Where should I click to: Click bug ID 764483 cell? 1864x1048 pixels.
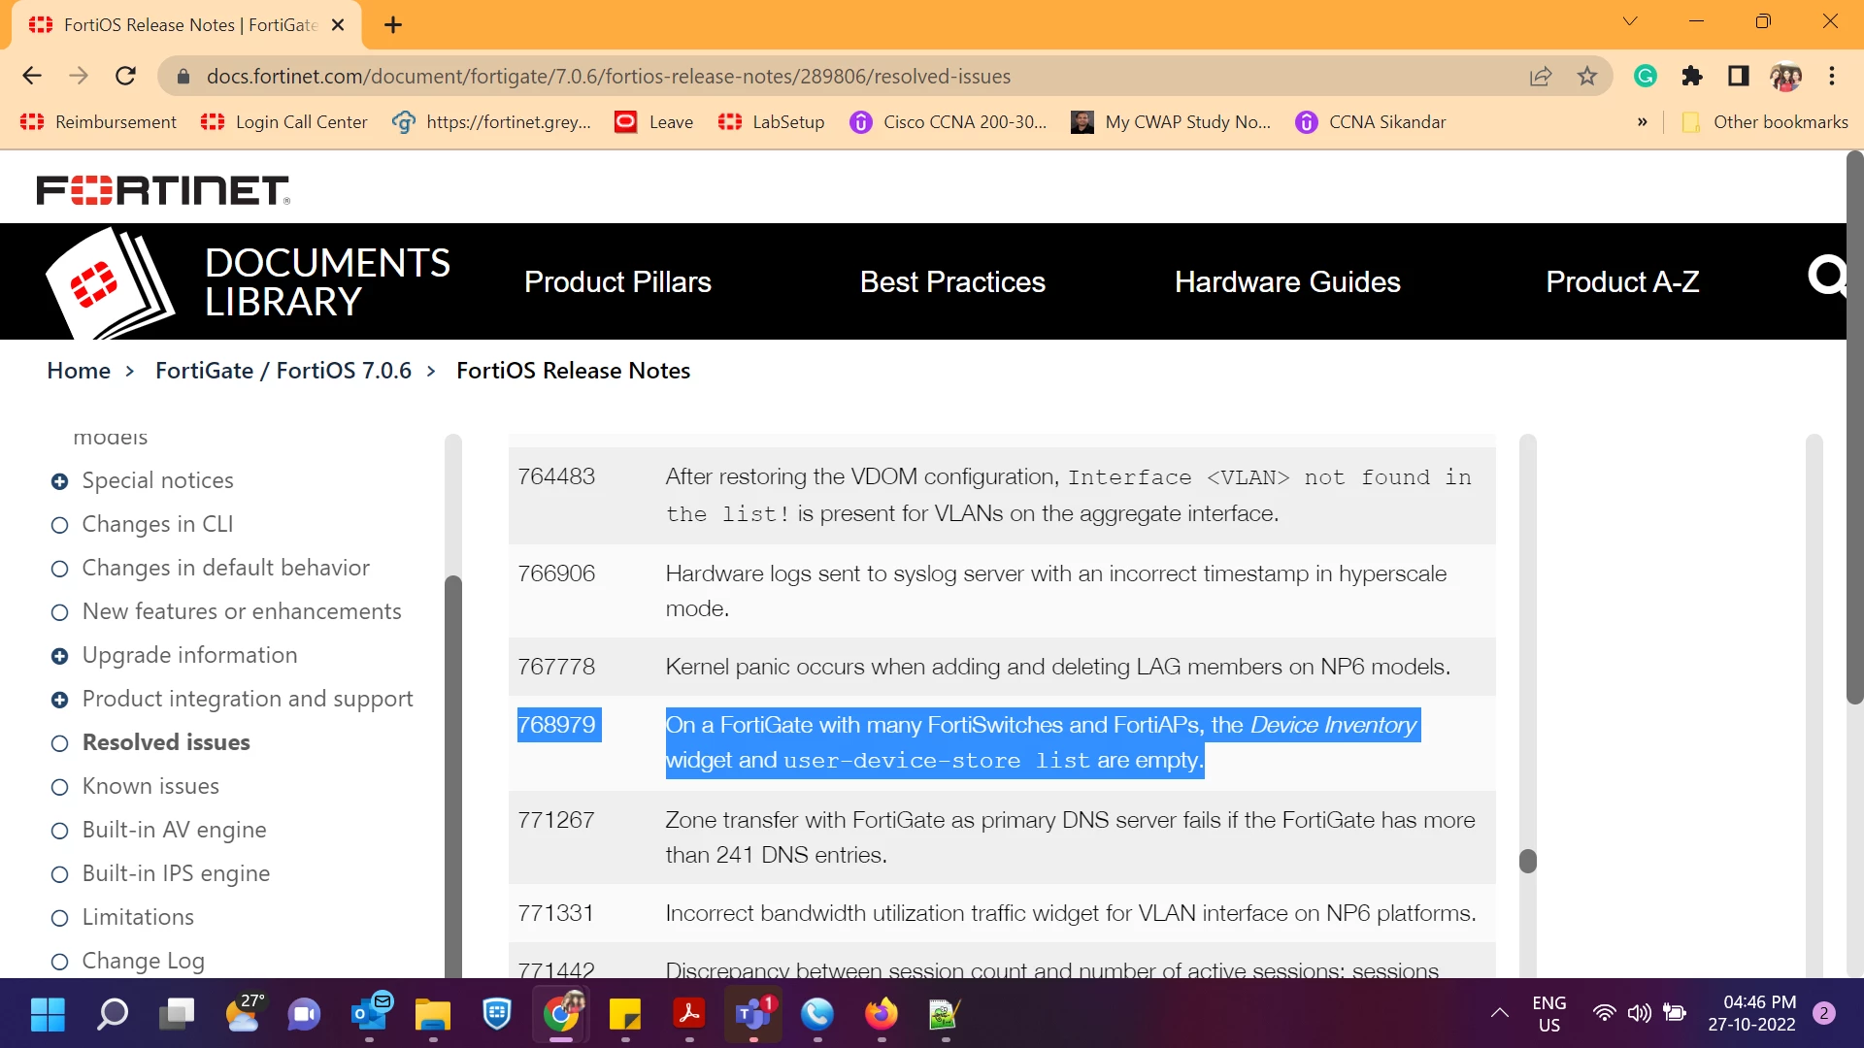556,476
